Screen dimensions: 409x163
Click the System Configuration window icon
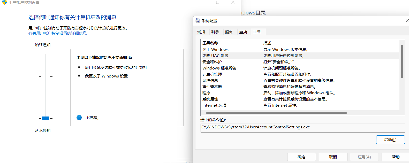point(198,21)
